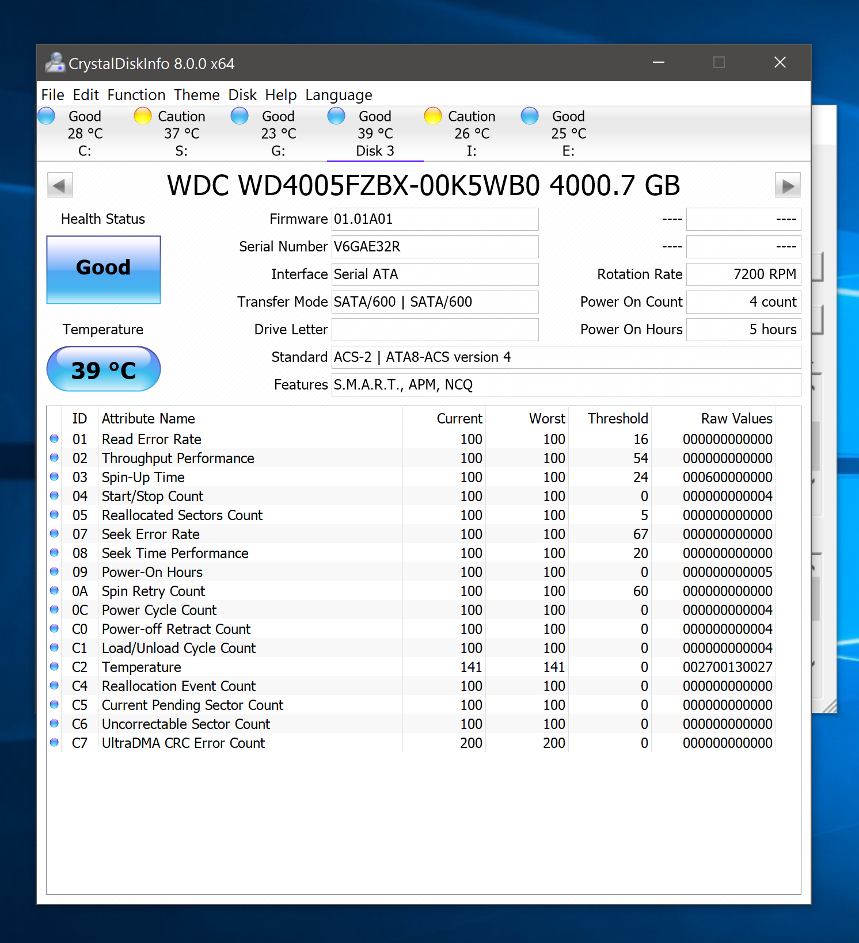Open the Help menu
Viewport: 859px width, 943px height.
[x=280, y=95]
